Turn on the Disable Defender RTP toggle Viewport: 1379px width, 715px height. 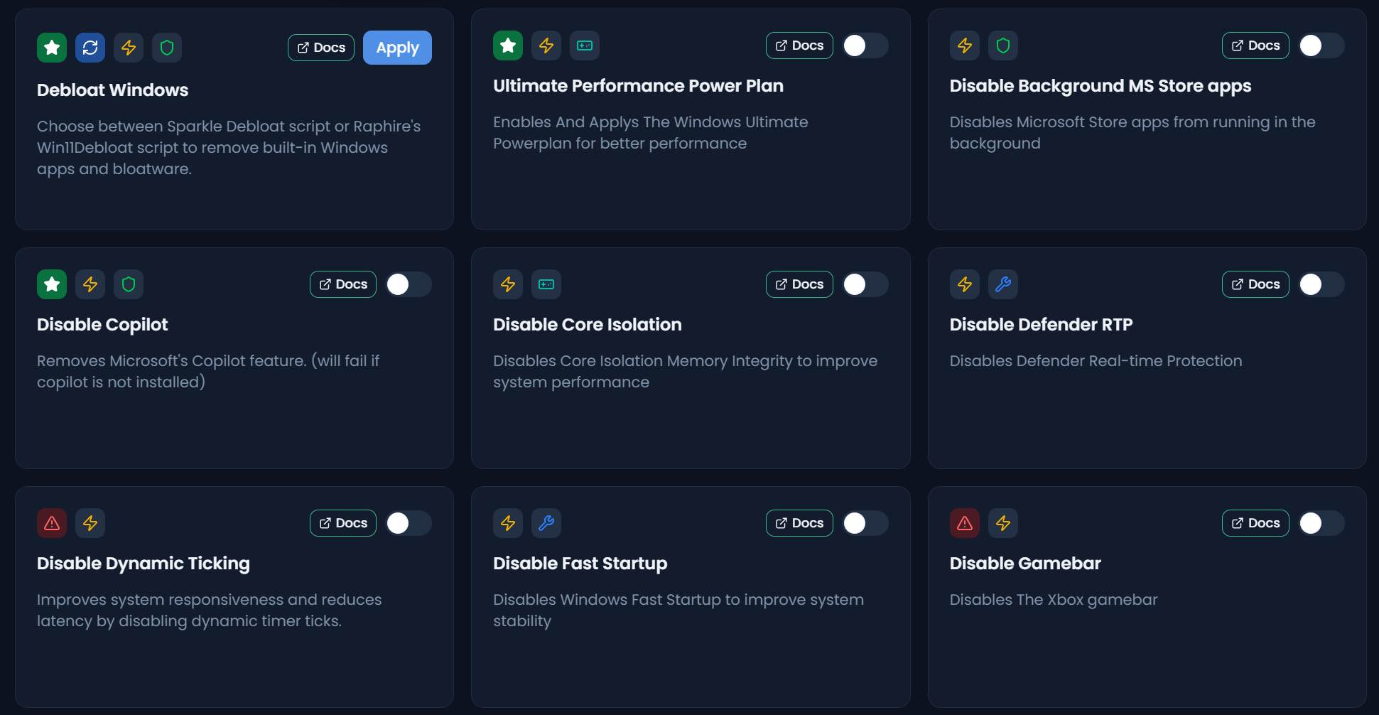pyautogui.click(x=1321, y=284)
